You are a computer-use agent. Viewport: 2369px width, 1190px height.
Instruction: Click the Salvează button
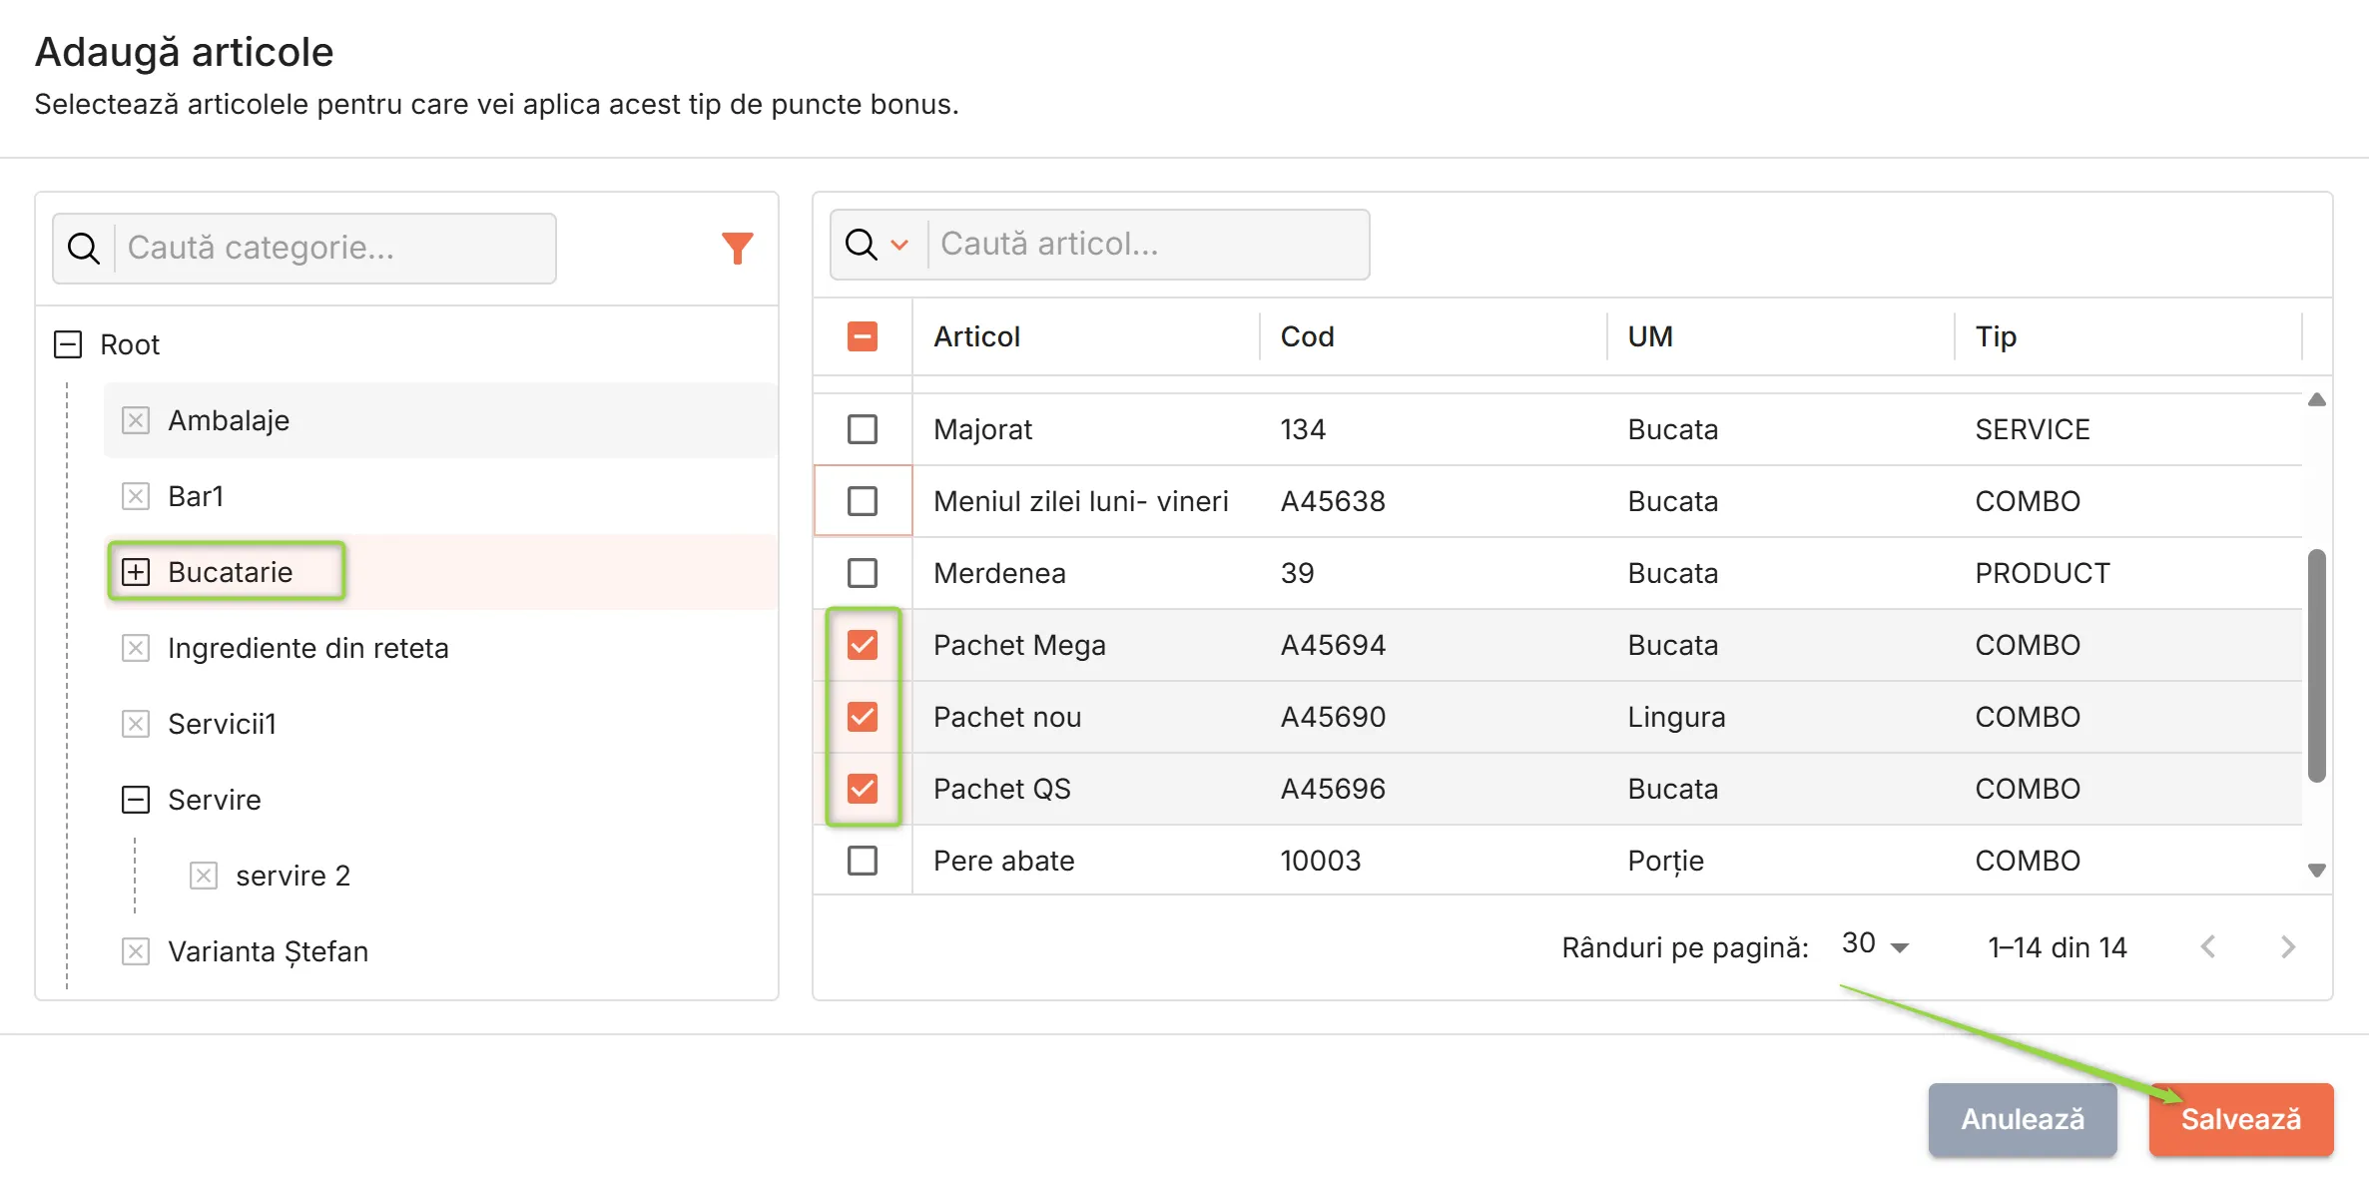pos(2241,1119)
